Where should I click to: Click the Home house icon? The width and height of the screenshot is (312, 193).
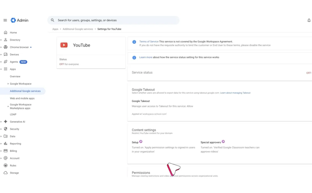[x=6, y=33]
